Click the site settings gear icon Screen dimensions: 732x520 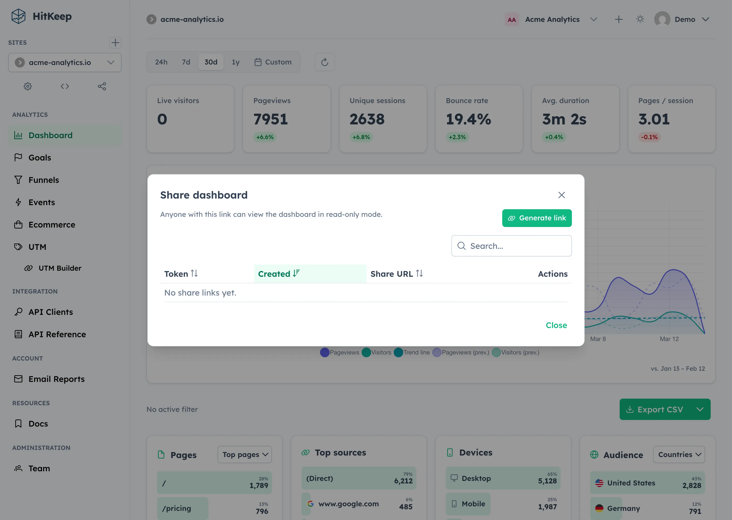(x=27, y=86)
